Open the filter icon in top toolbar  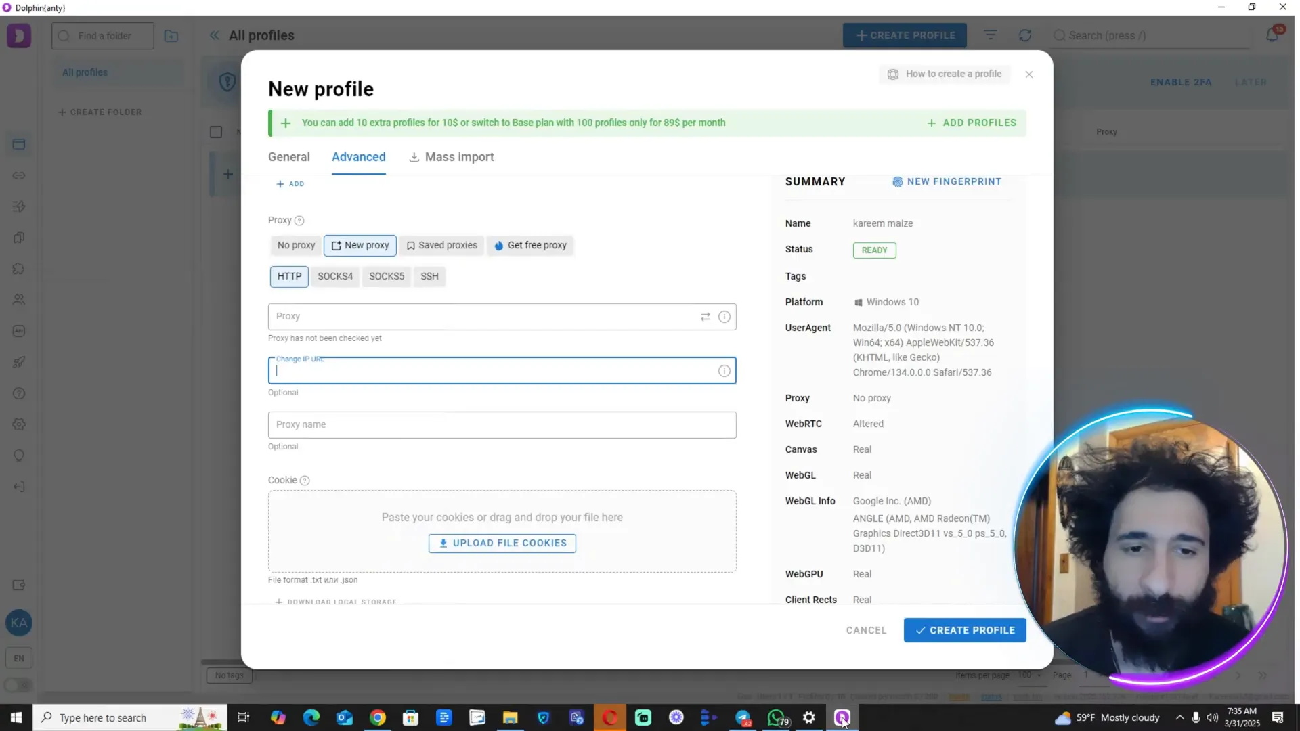(x=991, y=35)
